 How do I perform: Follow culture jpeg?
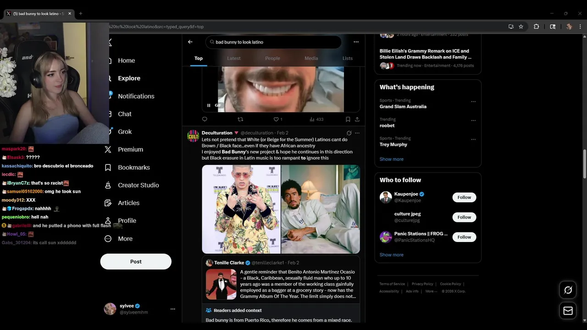pos(464,217)
